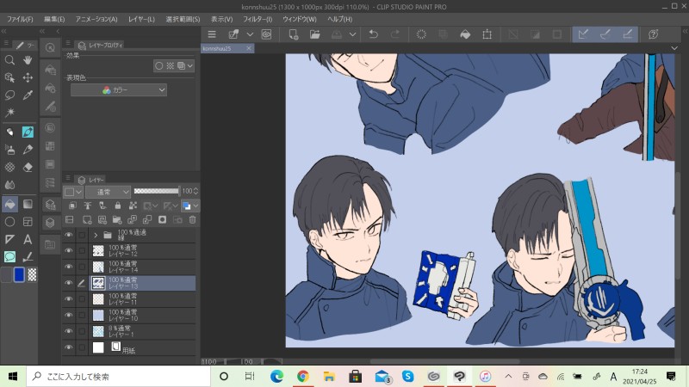Select the Text tool
The height and width of the screenshot is (387, 689).
(28, 239)
